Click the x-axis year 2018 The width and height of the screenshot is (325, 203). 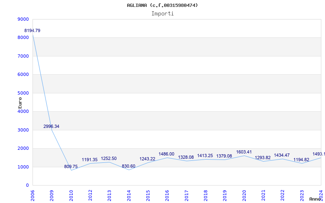tap(206, 195)
